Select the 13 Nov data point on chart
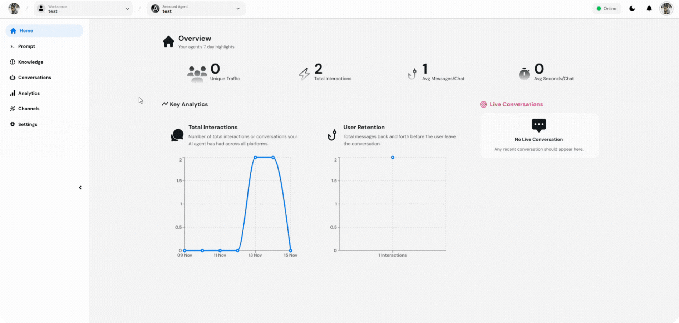Viewport: 679px width, 323px height. click(255, 158)
